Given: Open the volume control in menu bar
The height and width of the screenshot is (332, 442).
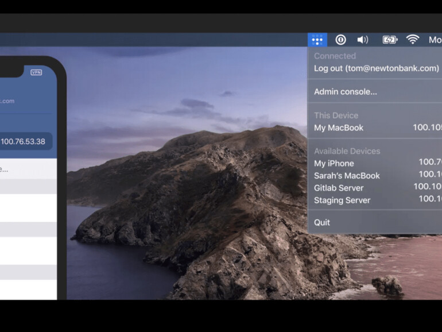Looking at the screenshot, I should [x=362, y=40].
